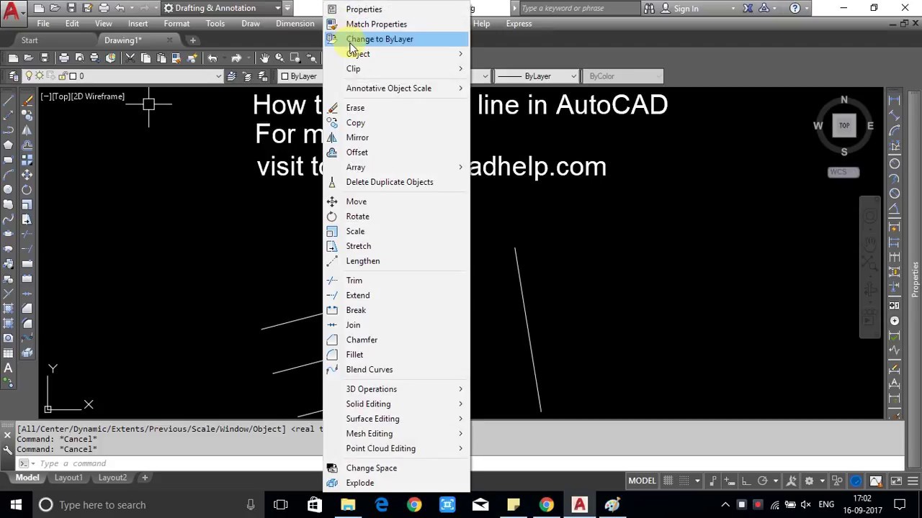Click the Mirror icon in context menu
This screenshot has height=518, width=922.
click(x=332, y=137)
